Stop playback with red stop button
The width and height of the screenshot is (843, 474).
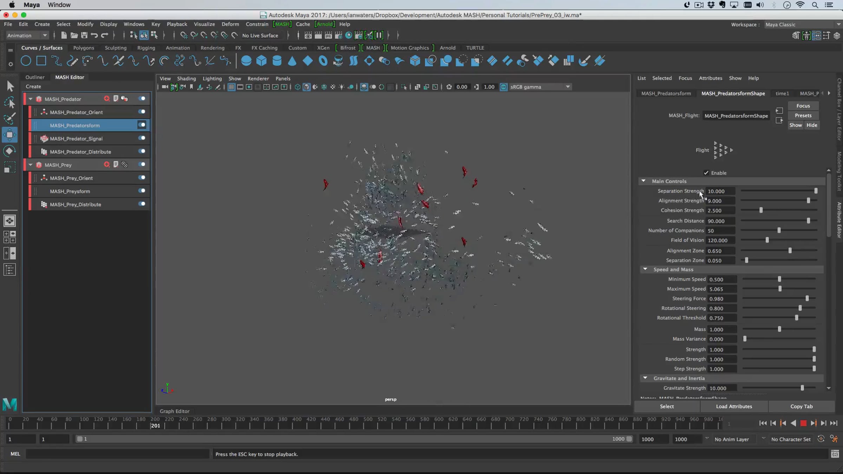[x=803, y=423]
